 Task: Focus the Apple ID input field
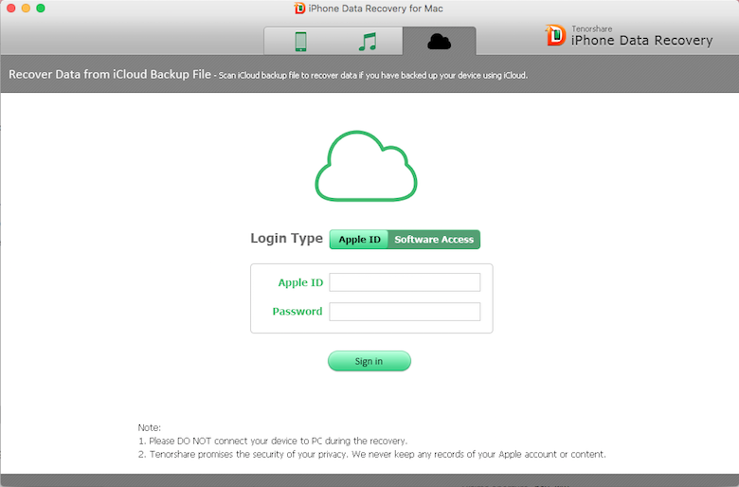pyautogui.click(x=405, y=282)
